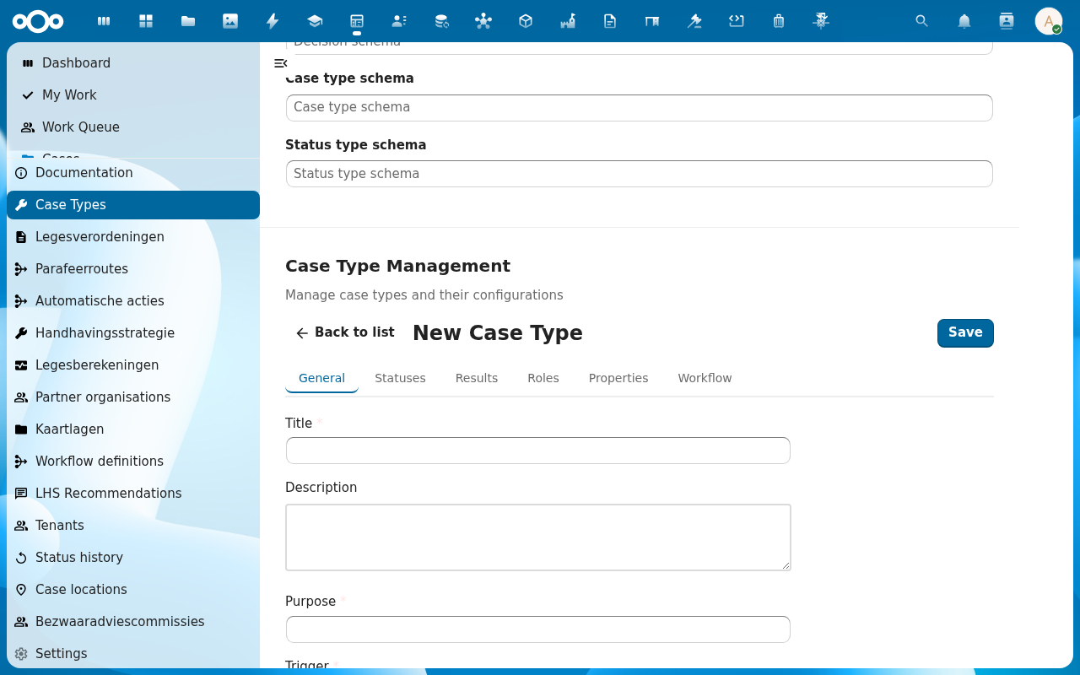Open My Work in the sidebar
This screenshot has width=1080, height=675.
point(133,95)
